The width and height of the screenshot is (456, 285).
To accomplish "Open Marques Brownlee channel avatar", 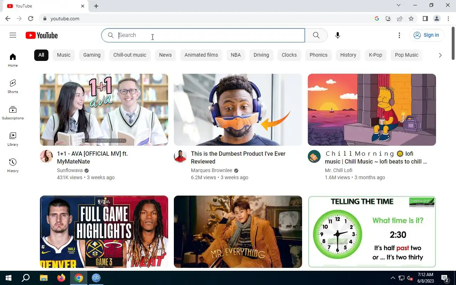I will point(180,156).
